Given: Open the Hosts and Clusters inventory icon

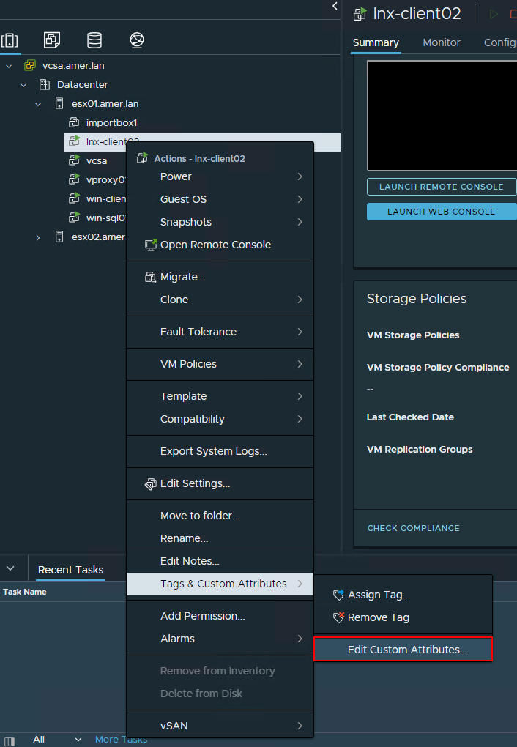Looking at the screenshot, I should 10,40.
